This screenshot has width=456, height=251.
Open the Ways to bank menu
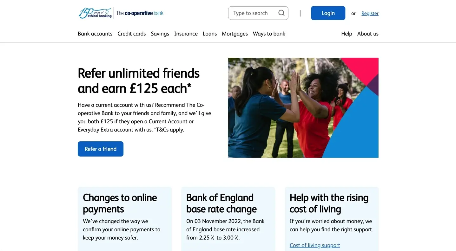tap(269, 34)
